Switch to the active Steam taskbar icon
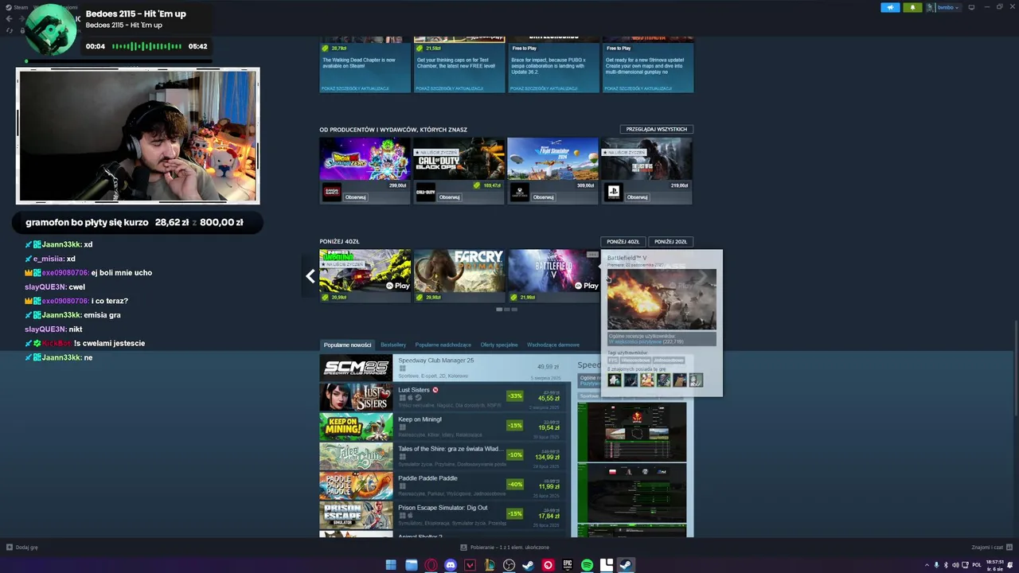 (x=626, y=565)
